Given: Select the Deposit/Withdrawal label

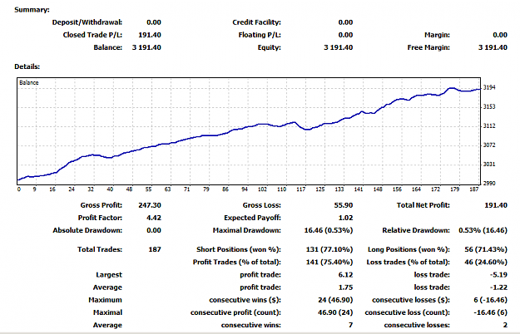Looking at the screenshot, I should click(87, 22).
